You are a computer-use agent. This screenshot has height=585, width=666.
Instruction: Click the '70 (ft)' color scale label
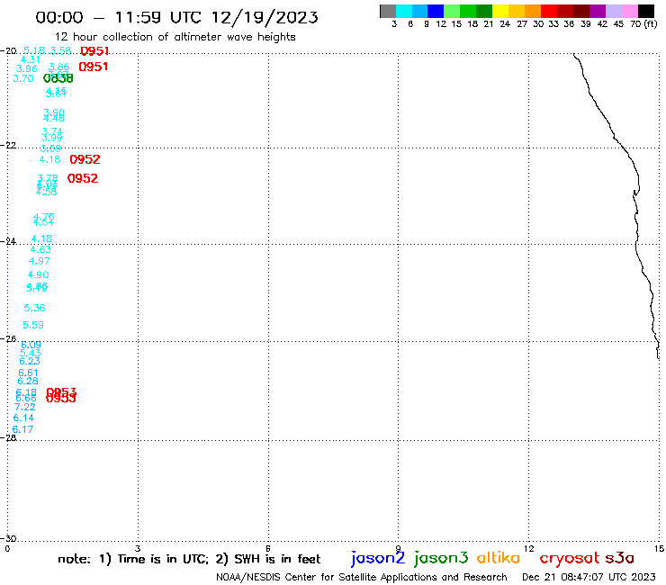coord(643,24)
